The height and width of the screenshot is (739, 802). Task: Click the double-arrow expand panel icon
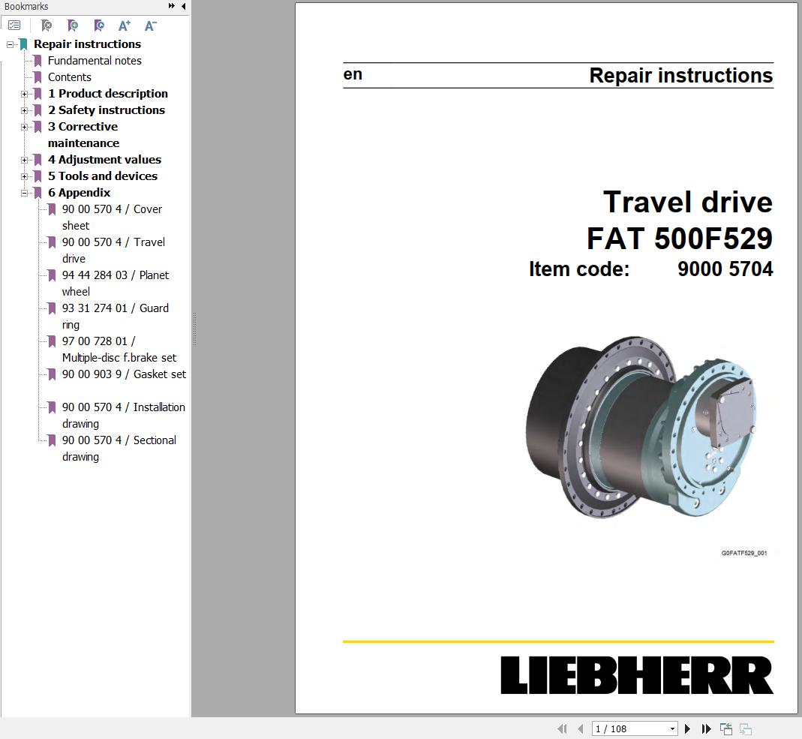pyautogui.click(x=171, y=6)
